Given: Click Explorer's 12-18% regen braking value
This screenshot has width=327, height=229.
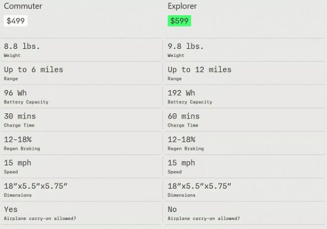Looking at the screenshot, I should click(182, 139).
